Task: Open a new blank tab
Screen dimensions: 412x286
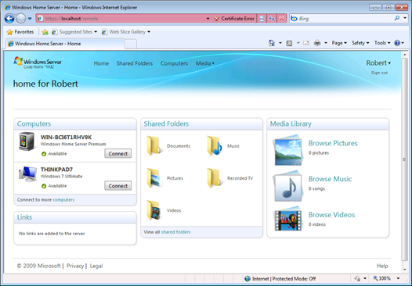Action: pos(131,44)
